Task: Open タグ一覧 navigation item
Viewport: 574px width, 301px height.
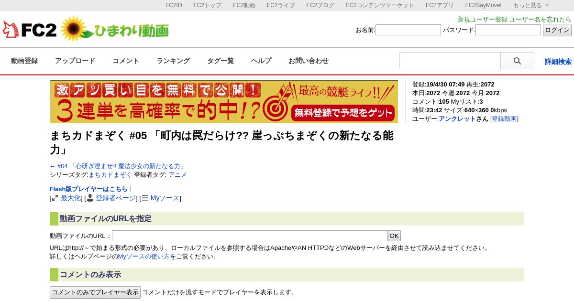Action: (x=221, y=61)
